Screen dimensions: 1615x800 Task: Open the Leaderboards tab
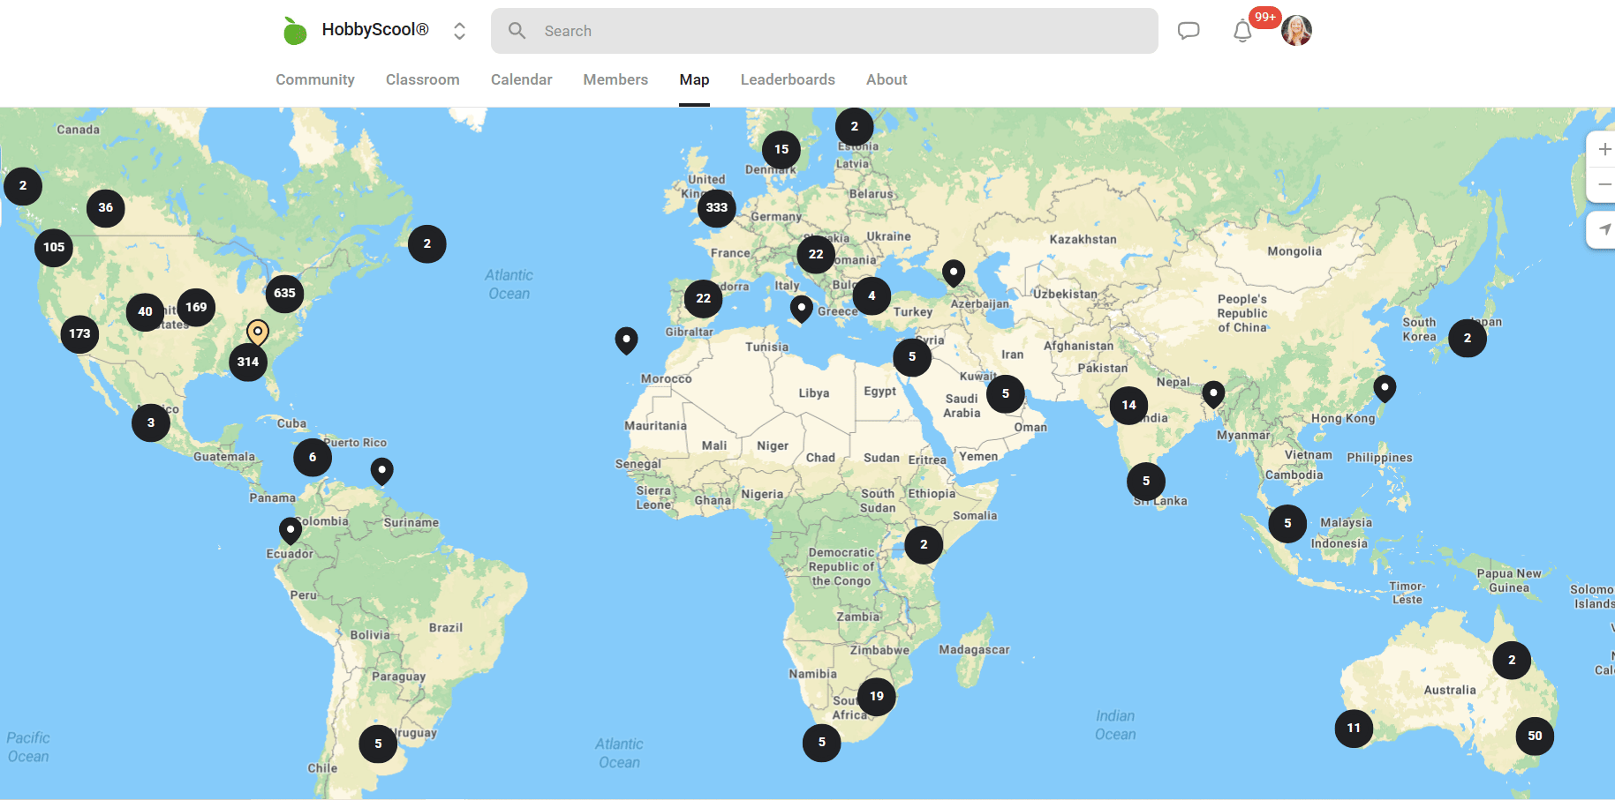[x=787, y=79]
